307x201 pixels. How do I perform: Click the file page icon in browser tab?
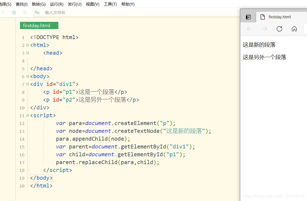(x=263, y=17)
